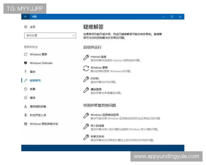Click the 疑难解答 wrench icon in sidebar

[26, 80]
